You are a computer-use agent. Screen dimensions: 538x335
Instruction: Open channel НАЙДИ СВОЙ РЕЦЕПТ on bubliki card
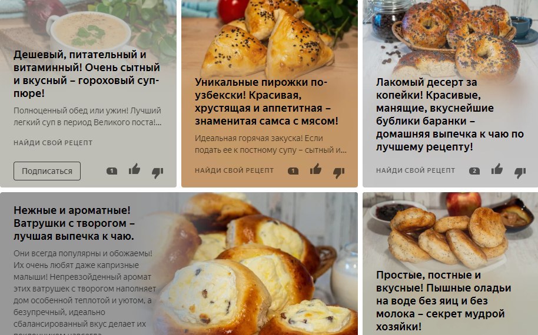[x=416, y=170]
